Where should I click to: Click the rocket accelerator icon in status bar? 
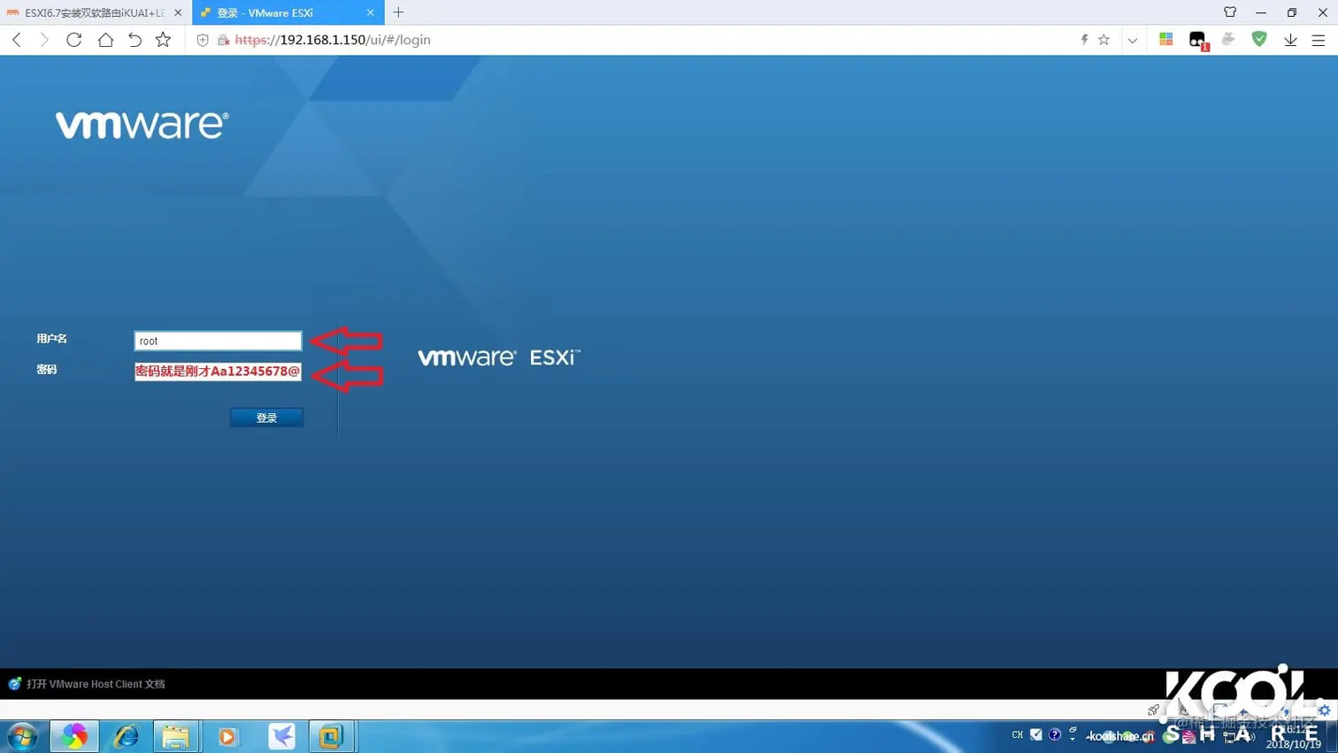[1153, 710]
